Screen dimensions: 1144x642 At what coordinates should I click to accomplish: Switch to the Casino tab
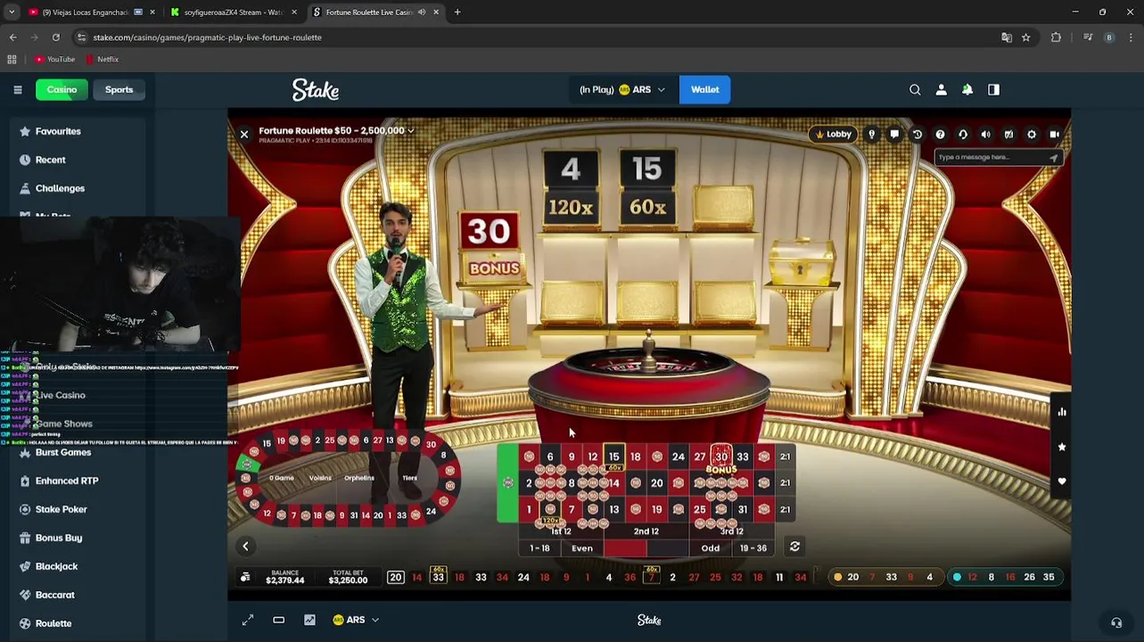[62, 89]
